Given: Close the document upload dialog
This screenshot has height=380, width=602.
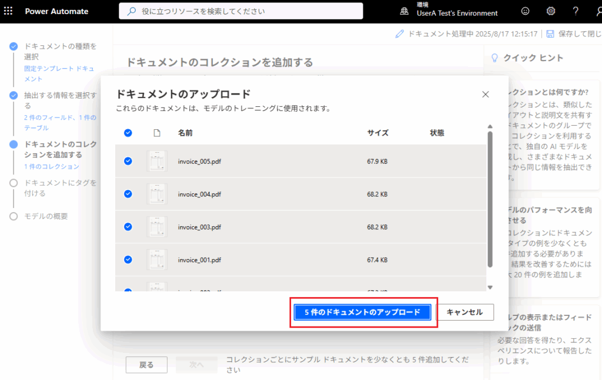Looking at the screenshot, I should (485, 95).
